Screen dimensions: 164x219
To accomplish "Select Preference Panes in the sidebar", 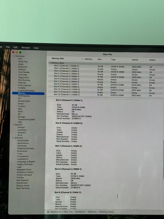I will click(x=25, y=172).
